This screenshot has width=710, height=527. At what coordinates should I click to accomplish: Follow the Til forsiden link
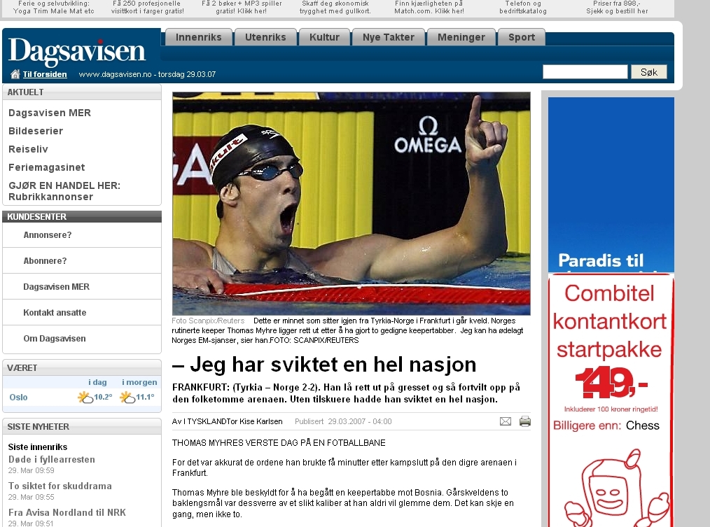pyautogui.click(x=45, y=74)
